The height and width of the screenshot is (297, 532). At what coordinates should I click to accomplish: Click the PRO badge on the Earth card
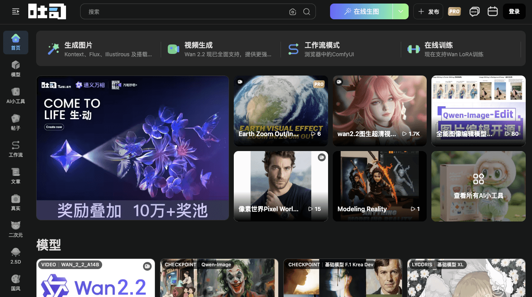[x=319, y=84]
